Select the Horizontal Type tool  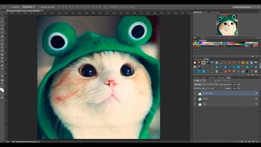(2, 69)
